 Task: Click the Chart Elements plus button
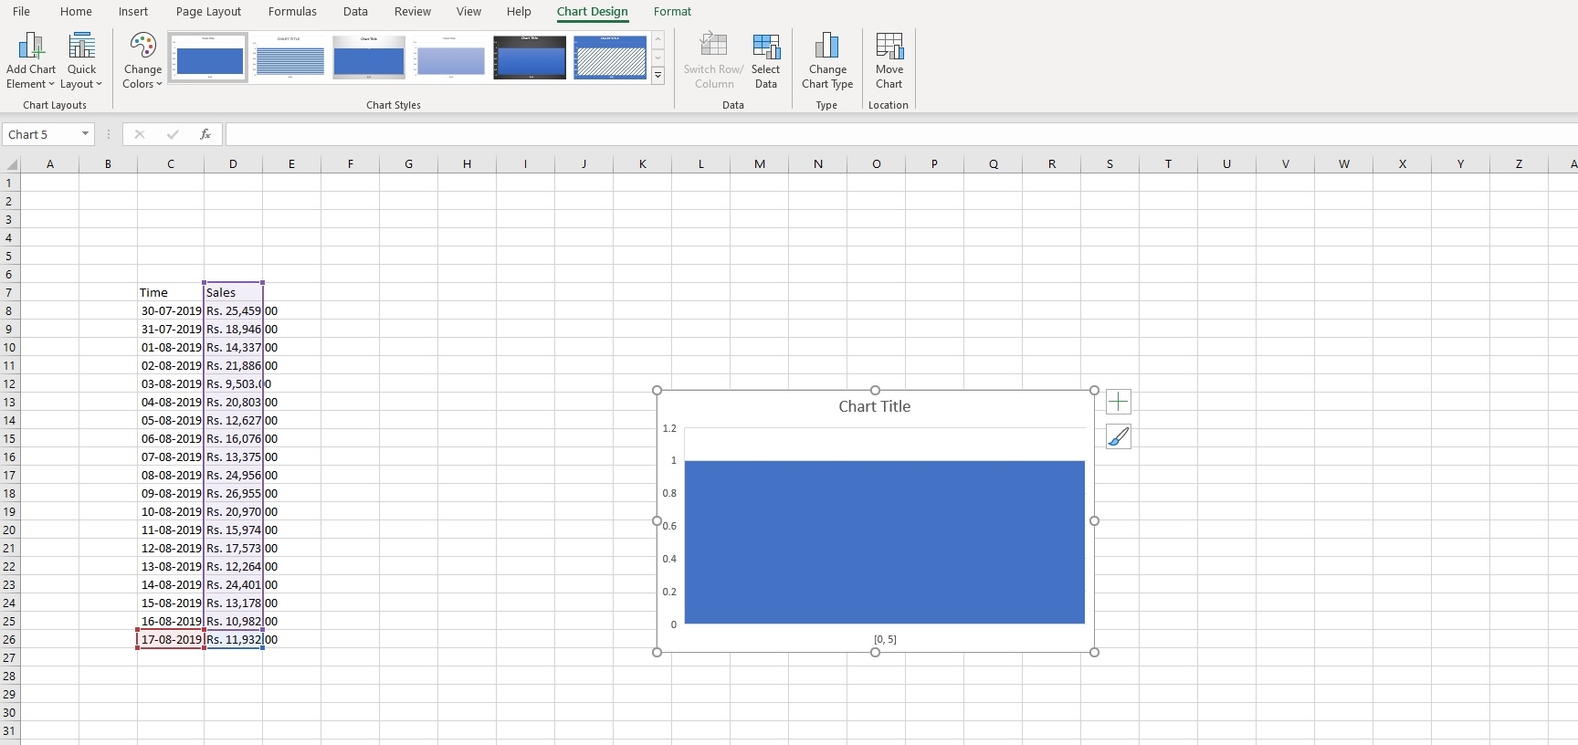pyautogui.click(x=1119, y=402)
